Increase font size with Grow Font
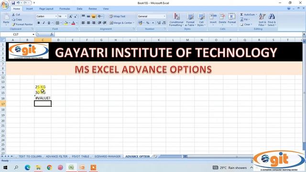The height and width of the screenshot is (172, 306). [x=70, y=16]
